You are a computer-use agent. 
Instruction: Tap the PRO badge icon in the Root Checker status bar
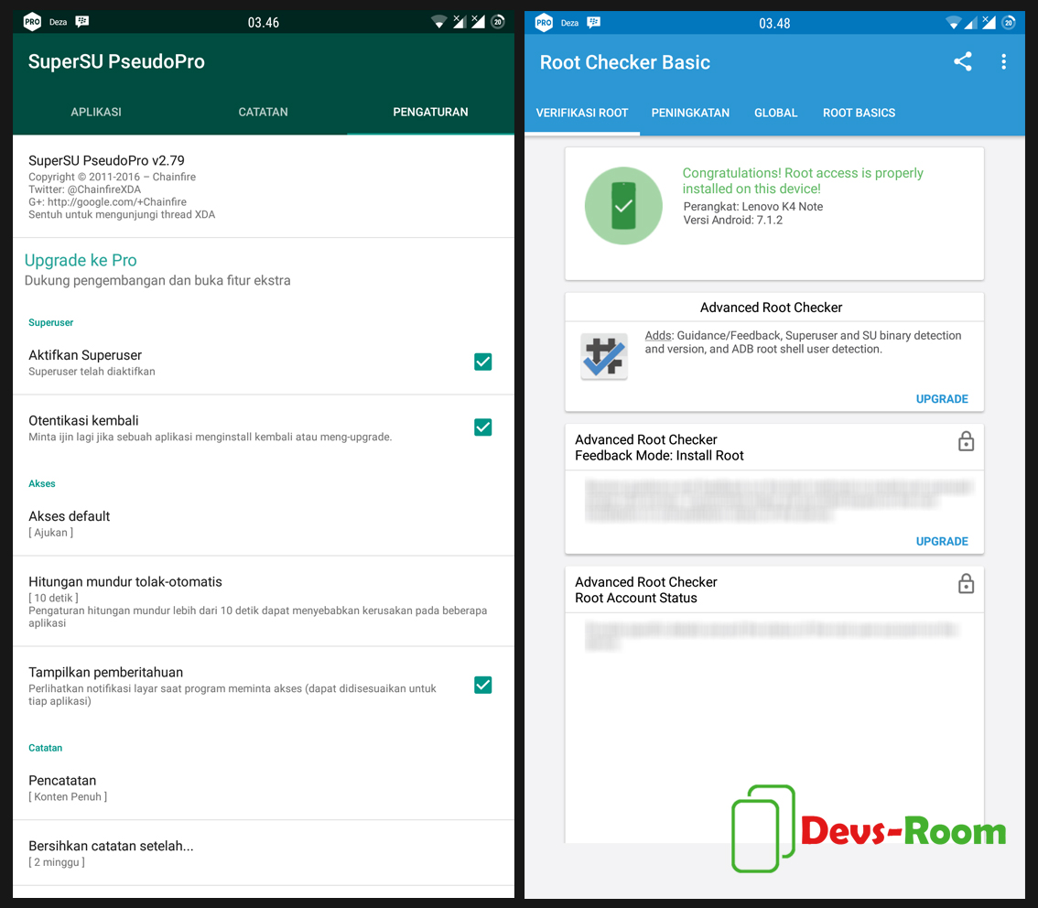pyautogui.click(x=544, y=23)
